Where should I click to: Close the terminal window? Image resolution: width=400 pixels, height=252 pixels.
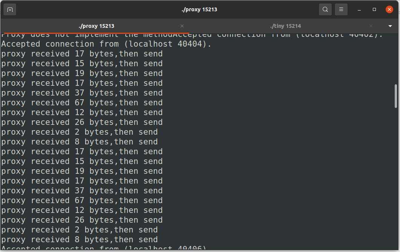(x=389, y=9)
